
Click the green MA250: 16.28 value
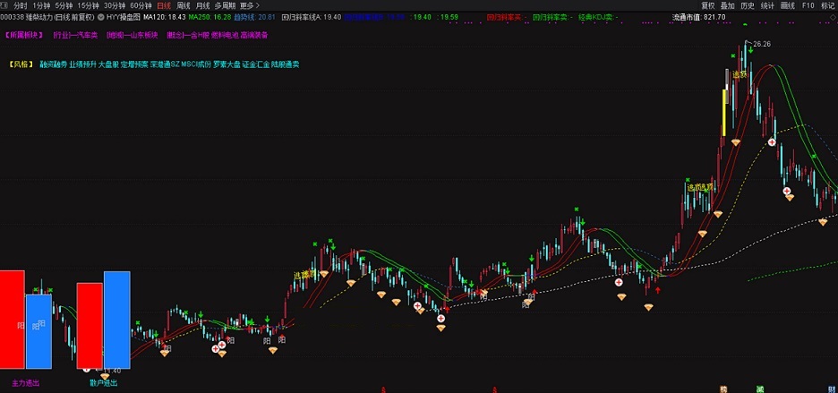pyautogui.click(x=209, y=17)
